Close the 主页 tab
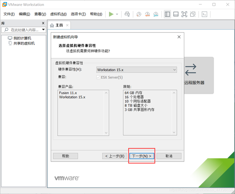This screenshot has height=194, width=235. (67, 25)
